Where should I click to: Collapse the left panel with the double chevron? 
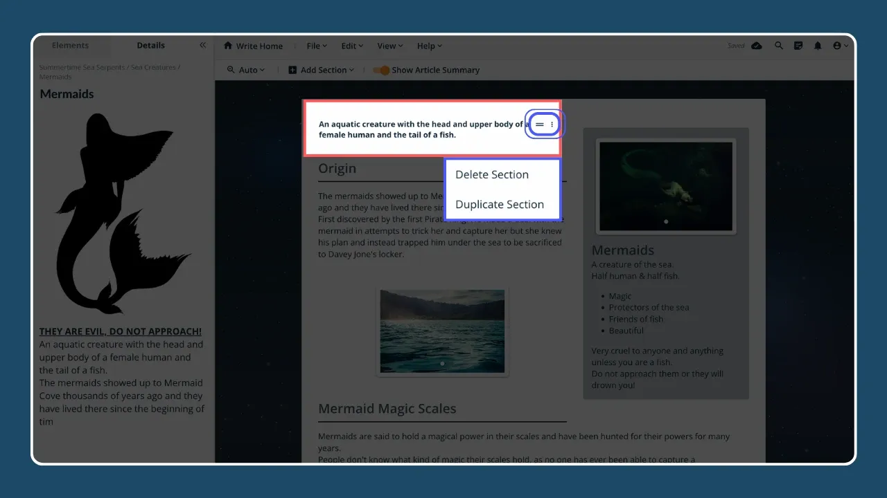click(202, 45)
